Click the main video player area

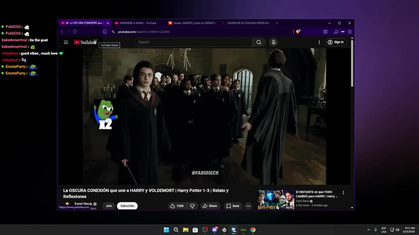click(x=204, y=117)
